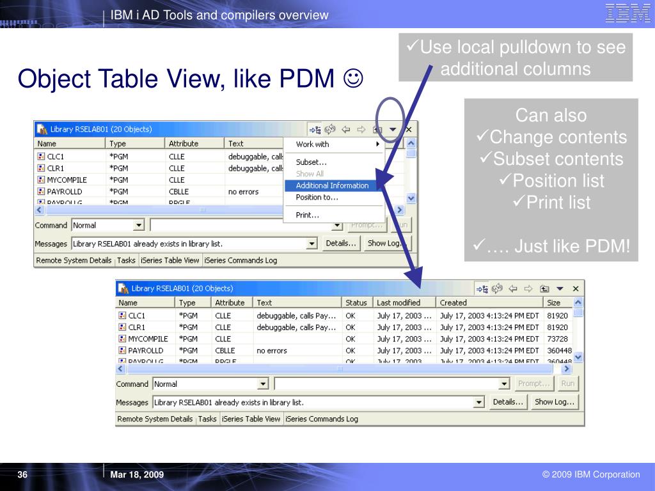Click MYCOMPILE program icon in window showing Status column

point(122,339)
